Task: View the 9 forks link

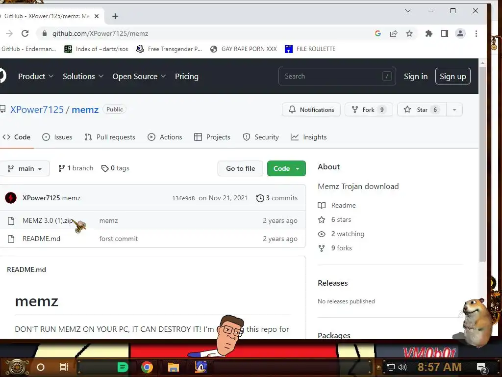Action: coord(335,248)
